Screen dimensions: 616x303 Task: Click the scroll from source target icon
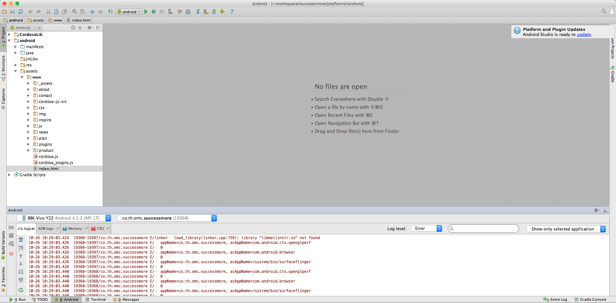(73, 28)
